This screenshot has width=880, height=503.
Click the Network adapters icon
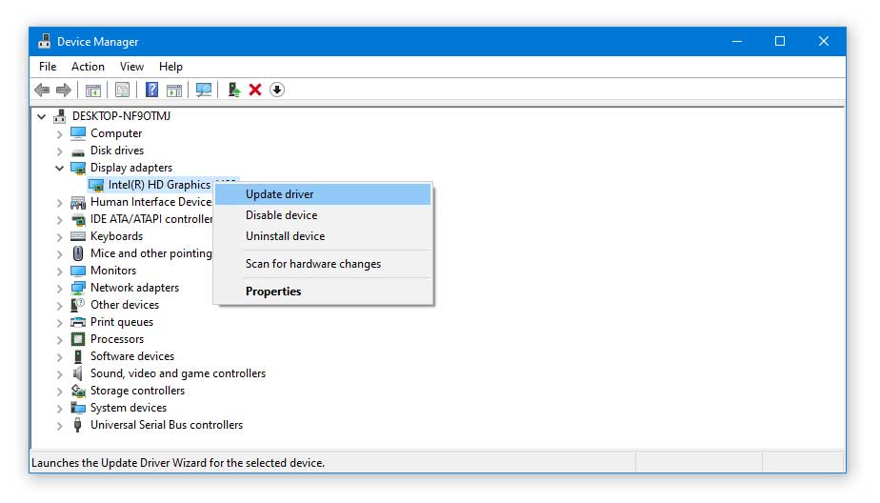coord(78,288)
